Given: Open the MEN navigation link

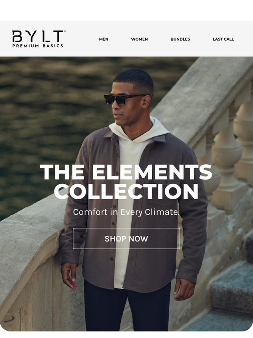Looking at the screenshot, I should 103,39.
